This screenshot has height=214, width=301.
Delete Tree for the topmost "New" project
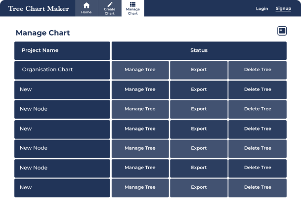coord(258,89)
